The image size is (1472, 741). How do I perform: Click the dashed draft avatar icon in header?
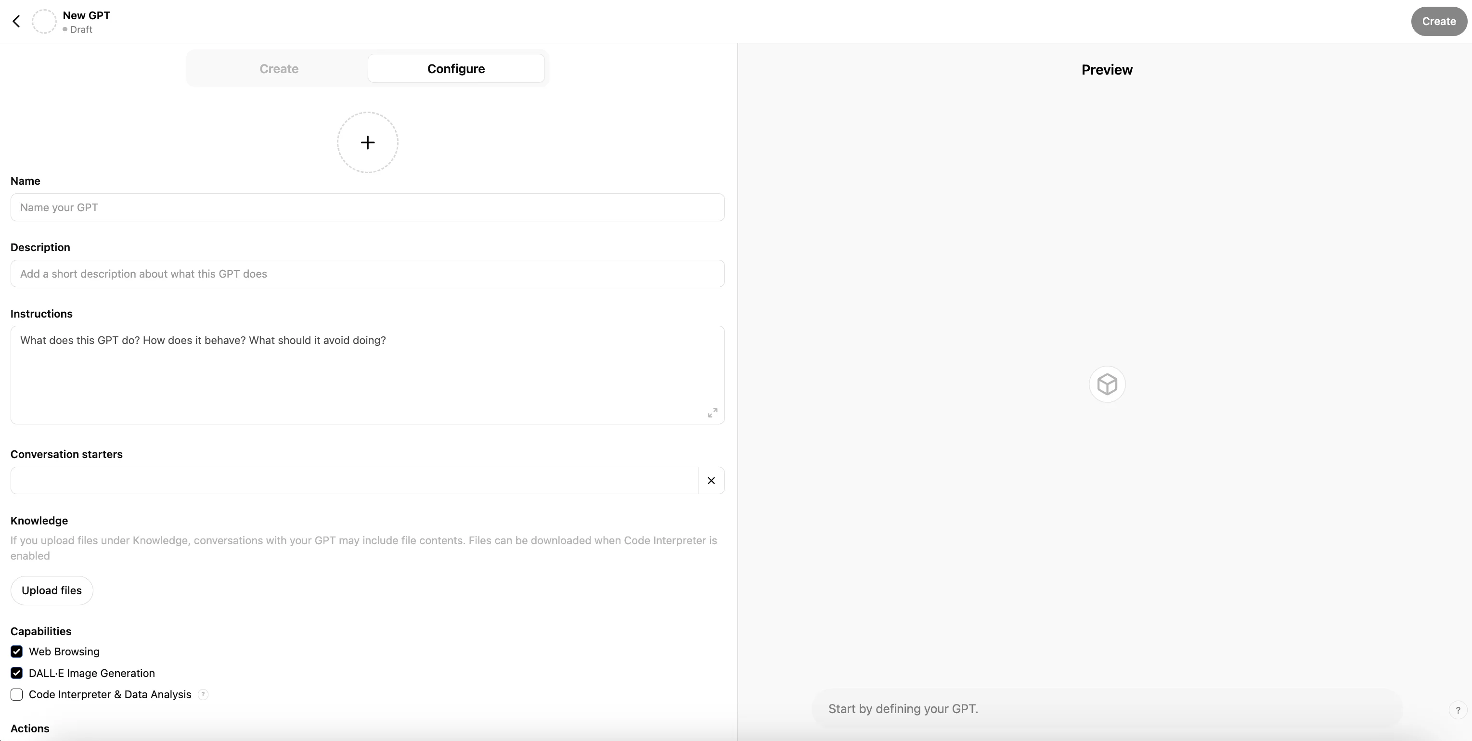[x=44, y=21]
